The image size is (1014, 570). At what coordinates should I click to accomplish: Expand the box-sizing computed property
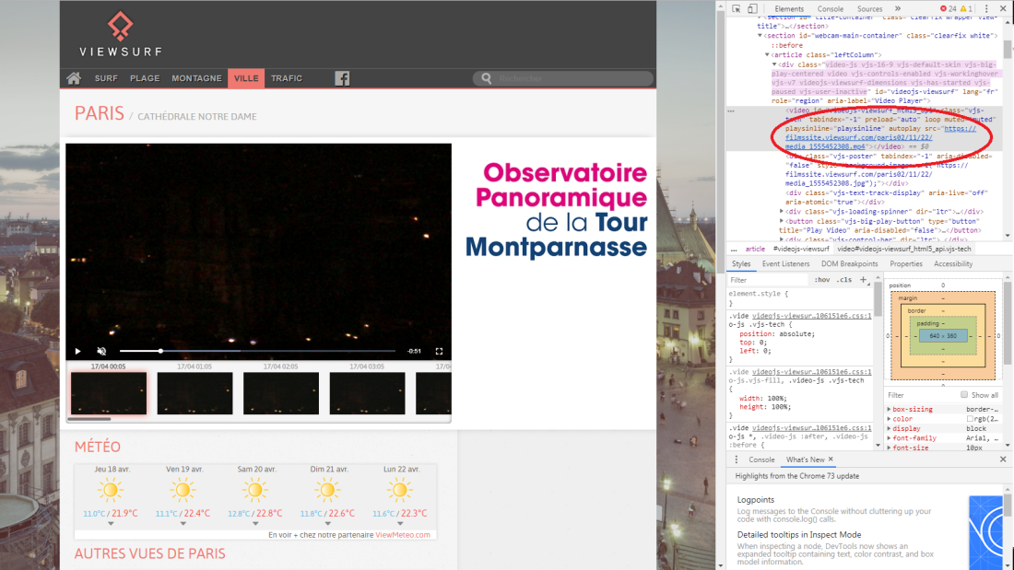click(x=890, y=409)
